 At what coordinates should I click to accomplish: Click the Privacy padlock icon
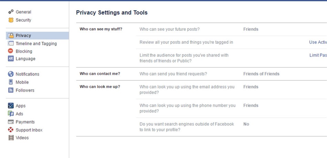pos(11,35)
